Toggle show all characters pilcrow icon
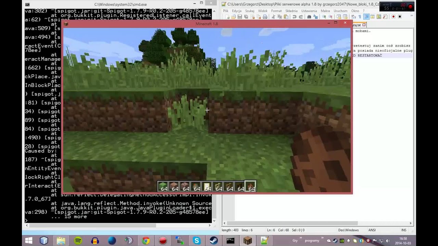Screen dimensions: 438x246 click(360, 17)
